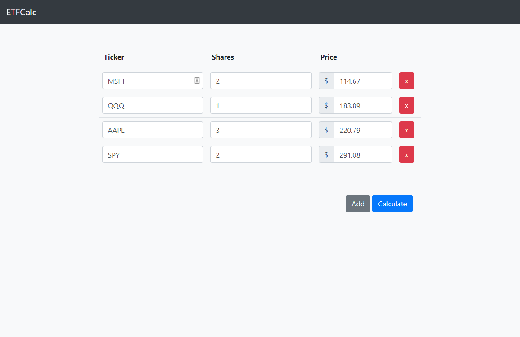520x337 pixels.
Task: Edit the 220.79 price field
Action: point(363,130)
